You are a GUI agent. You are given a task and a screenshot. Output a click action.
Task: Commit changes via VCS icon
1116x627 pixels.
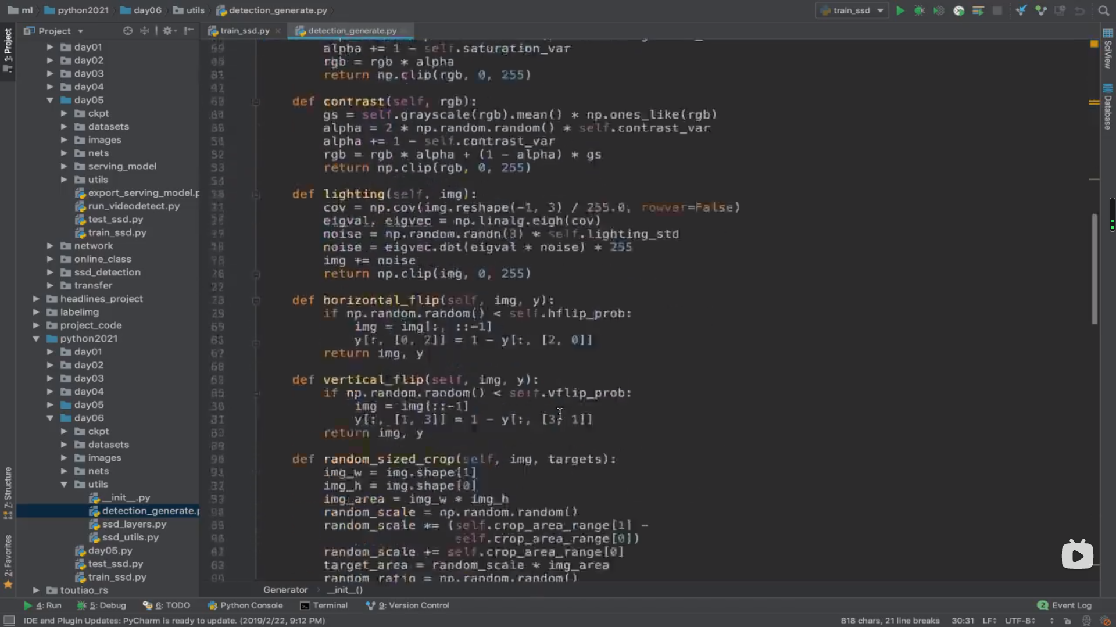coord(1041,10)
